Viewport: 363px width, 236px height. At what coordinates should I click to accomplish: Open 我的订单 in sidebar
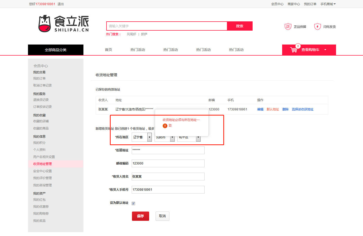[x=39, y=78]
